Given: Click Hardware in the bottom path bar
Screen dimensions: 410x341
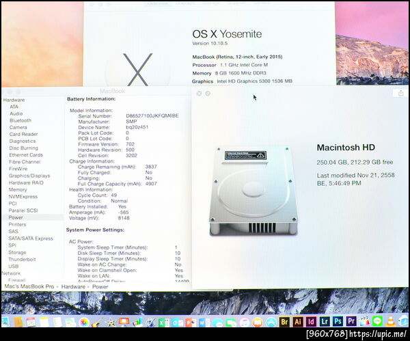Looking at the screenshot, I should (73, 287).
